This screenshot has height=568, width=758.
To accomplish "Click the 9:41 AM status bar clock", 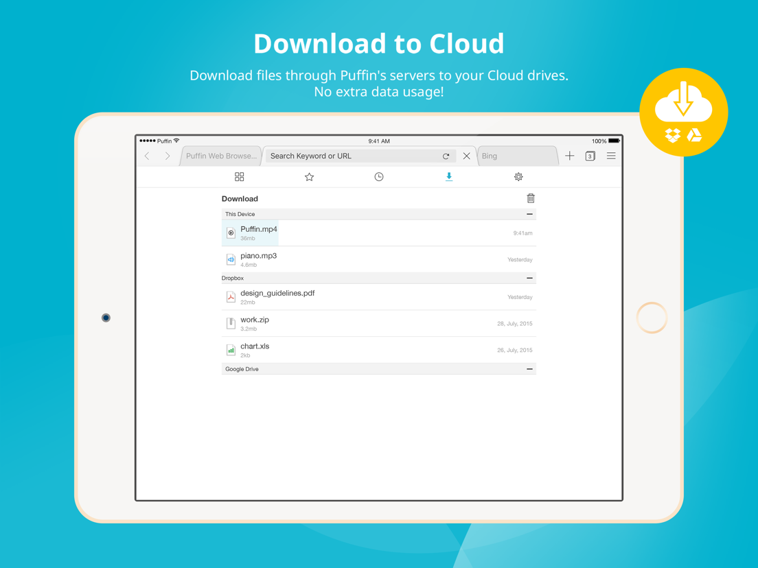I will 379,141.
